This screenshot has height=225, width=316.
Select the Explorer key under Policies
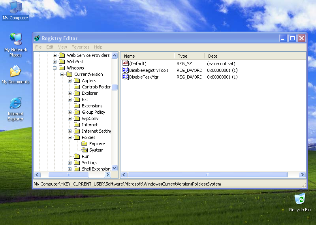pos(97,144)
